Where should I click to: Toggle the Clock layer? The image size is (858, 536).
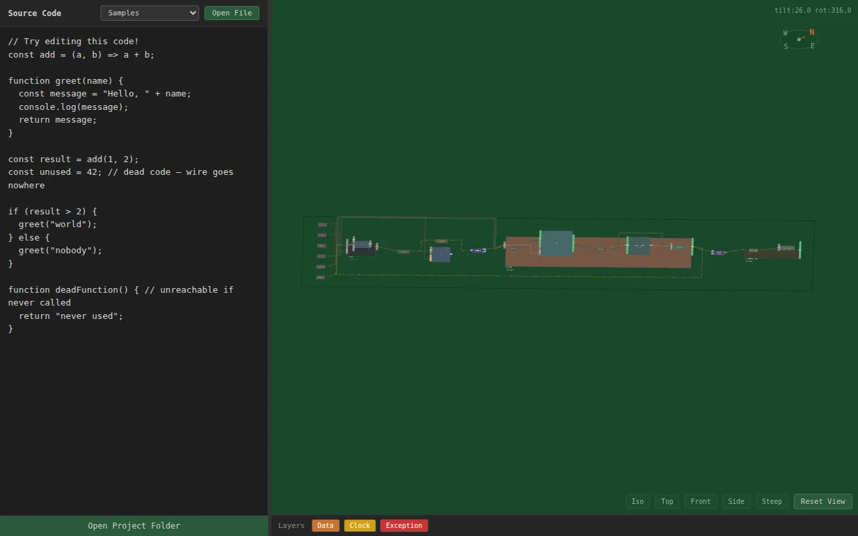[360, 526]
